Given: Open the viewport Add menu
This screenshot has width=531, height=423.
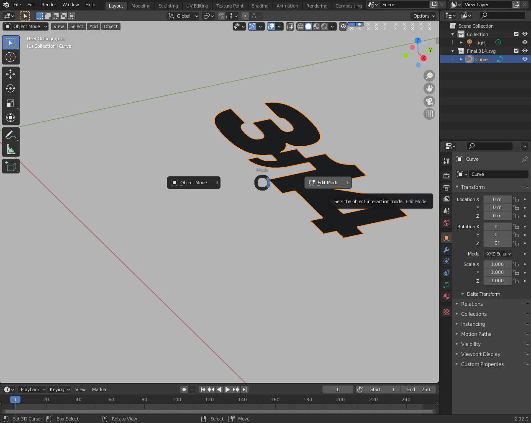Looking at the screenshot, I should pyautogui.click(x=93, y=26).
